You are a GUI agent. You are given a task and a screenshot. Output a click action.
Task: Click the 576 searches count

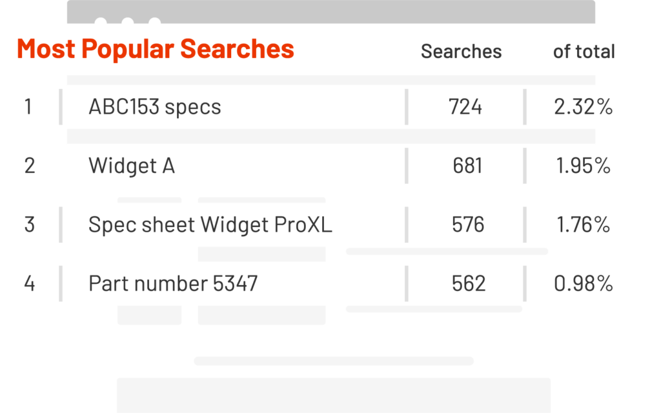[x=467, y=225]
